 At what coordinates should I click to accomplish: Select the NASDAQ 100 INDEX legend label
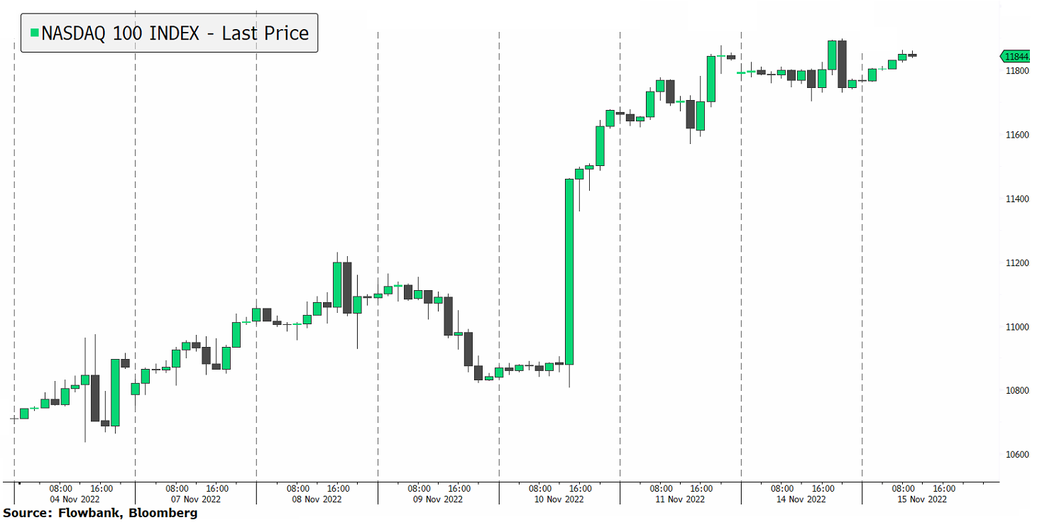[175, 33]
